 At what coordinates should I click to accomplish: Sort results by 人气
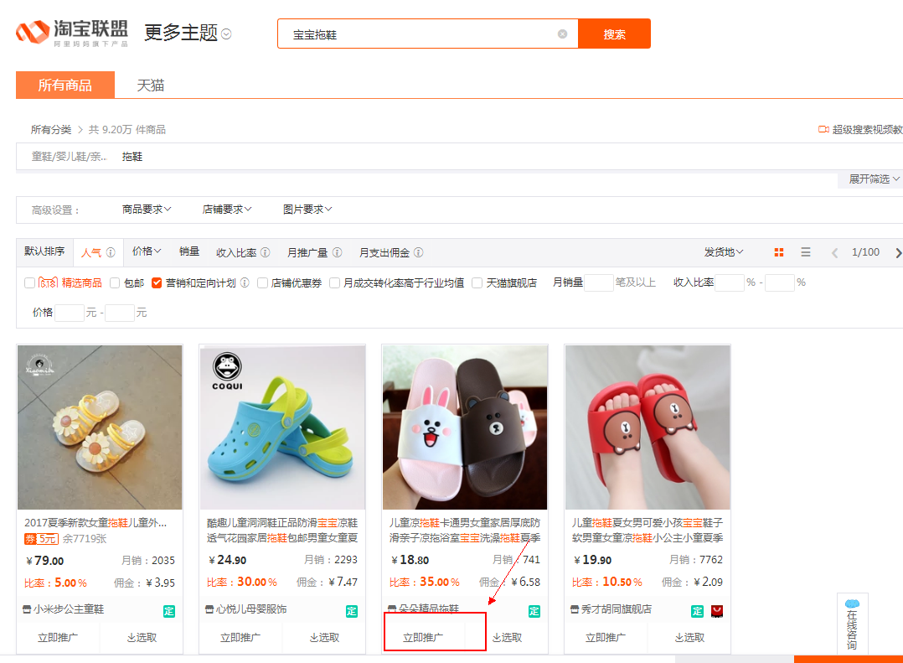pyautogui.click(x=91, y=252)
